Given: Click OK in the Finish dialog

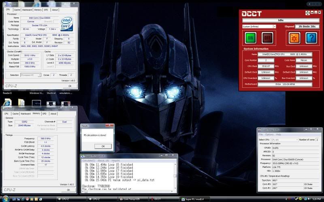Looking at the screenshot, I should (x=103, y=146).
